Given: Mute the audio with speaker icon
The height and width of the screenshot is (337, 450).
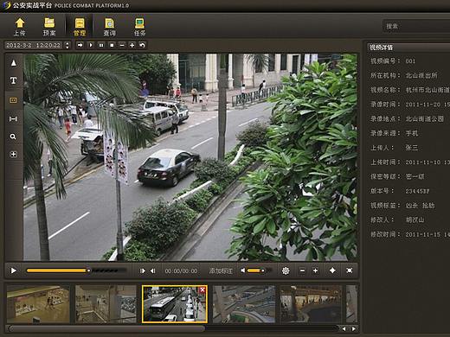Looking at the screenshot, I should (x=243, y=270).
